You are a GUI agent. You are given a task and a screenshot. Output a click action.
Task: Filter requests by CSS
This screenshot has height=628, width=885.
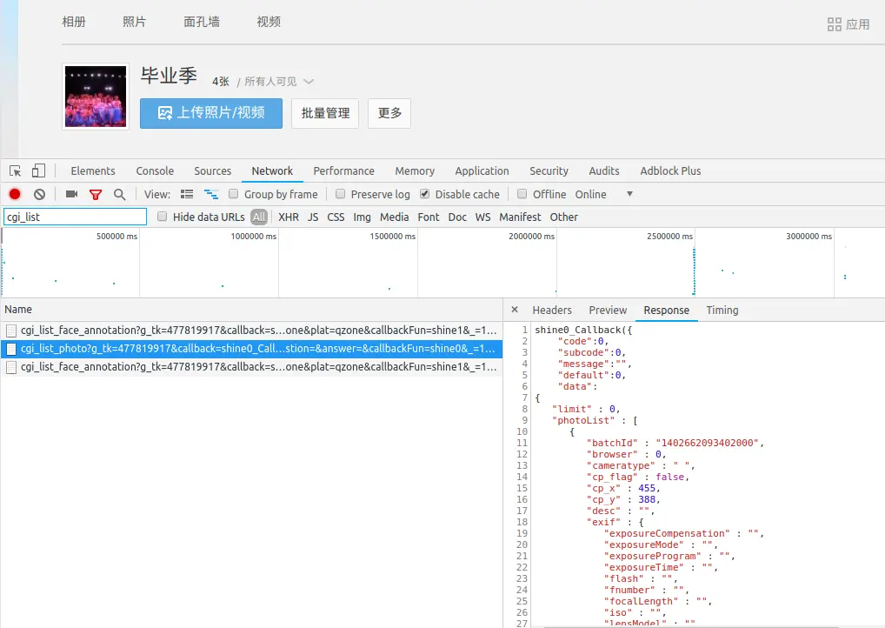coord(336,217)
